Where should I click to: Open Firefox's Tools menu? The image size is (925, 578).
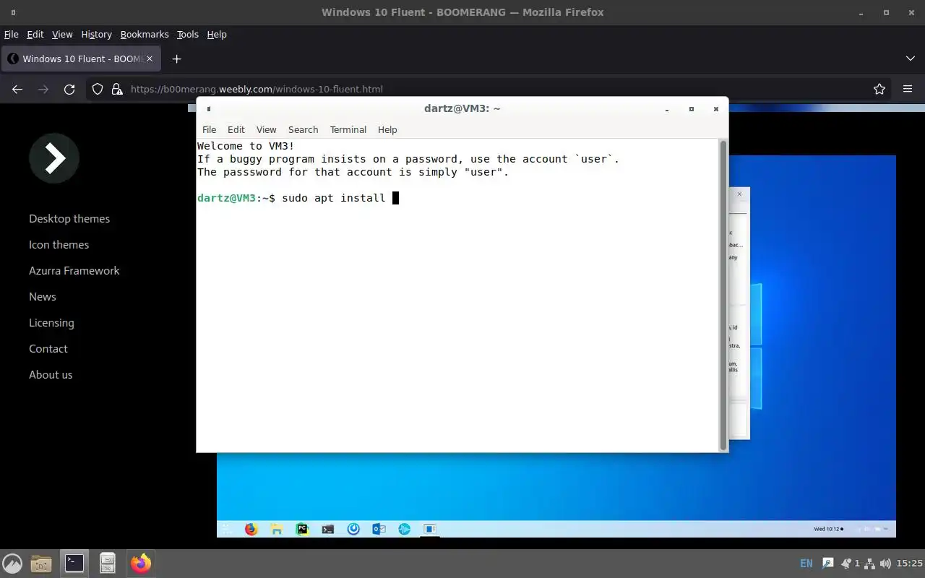[187, 34]
